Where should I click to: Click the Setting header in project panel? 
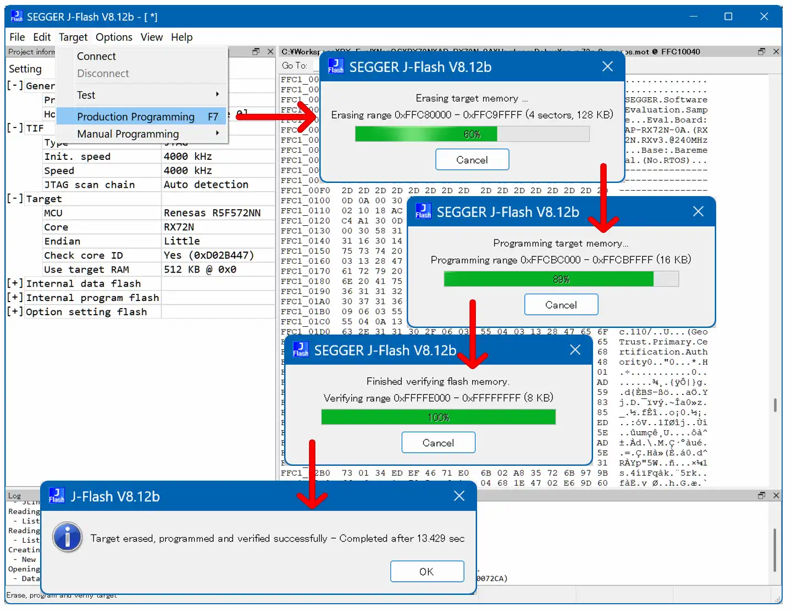click(x=25, y=69)
